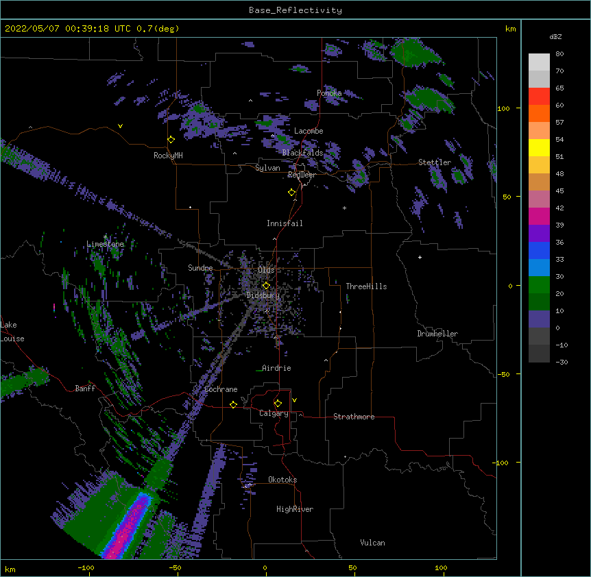Click the Cochrane label
The width and height of the screenshot is (591, 577).
(x=221, y=389)
